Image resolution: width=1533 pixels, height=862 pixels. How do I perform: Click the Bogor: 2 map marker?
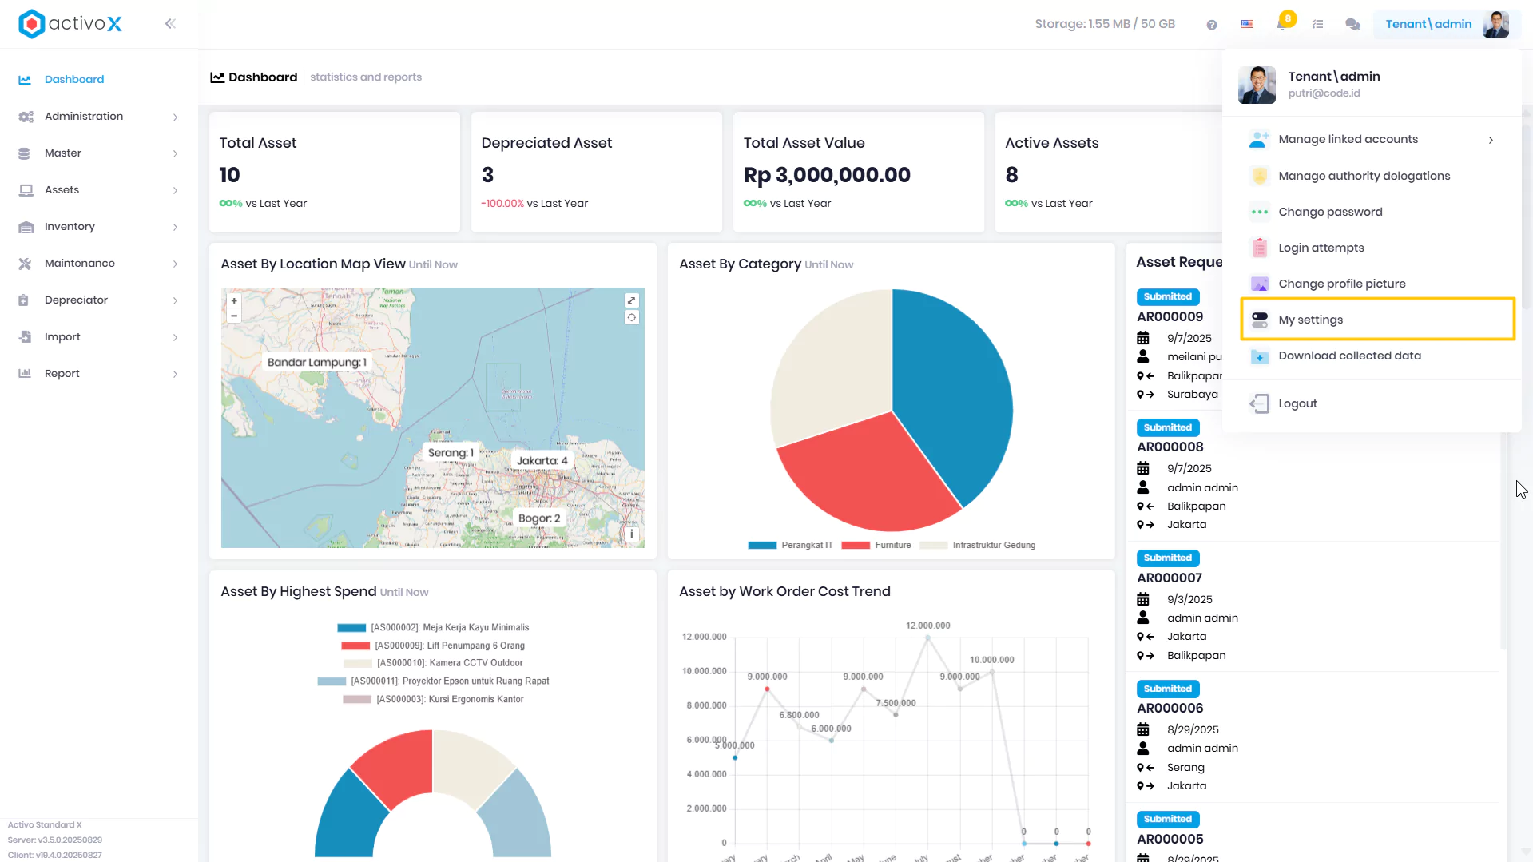coord(539,518)
